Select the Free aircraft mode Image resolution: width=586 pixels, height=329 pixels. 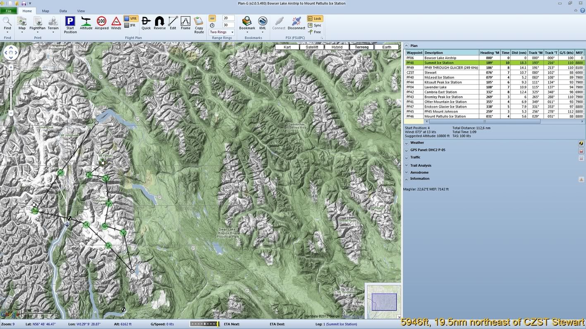click(314, 32)
